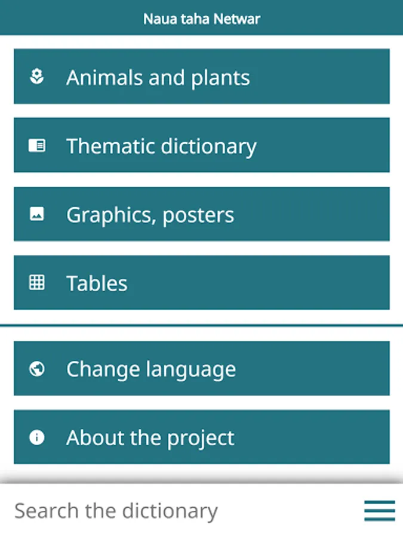Open About the project
The height and width of the screenshot is (537, 403).
click(x=202, y=437)
